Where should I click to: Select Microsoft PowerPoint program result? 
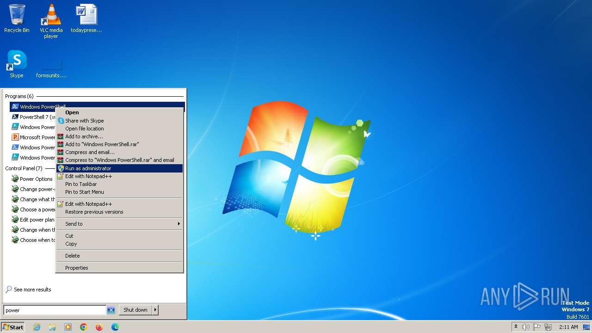[32, 137]
